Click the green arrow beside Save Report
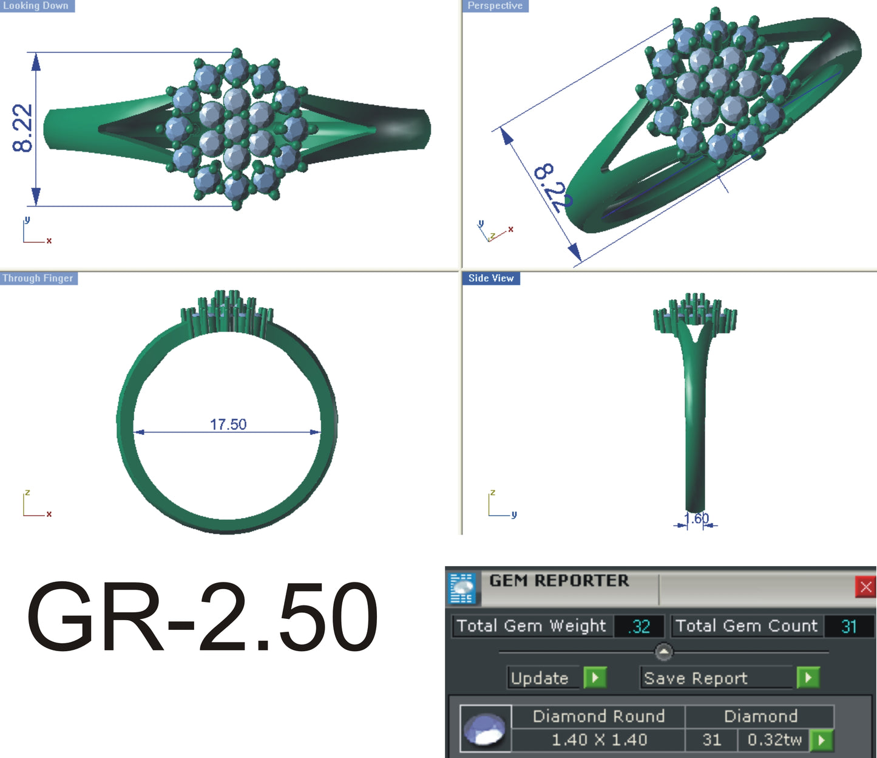This screenshot has width=877, height=758. click(x=807, y=678)
